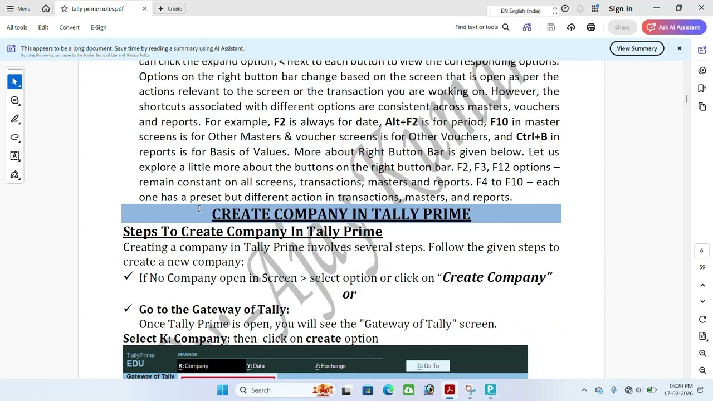This screenshot has height=401, width=713.
Task: Select the tally prime notes.pdf tab
Action: [x=97, y=9]
